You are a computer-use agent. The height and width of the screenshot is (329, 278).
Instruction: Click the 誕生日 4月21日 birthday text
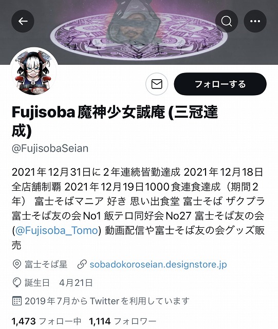[x=59, y=283]
